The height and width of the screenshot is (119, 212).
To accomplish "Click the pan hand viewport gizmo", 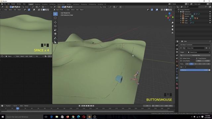I will point(173,26).
